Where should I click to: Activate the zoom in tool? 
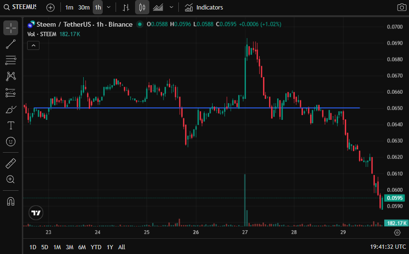10,180
